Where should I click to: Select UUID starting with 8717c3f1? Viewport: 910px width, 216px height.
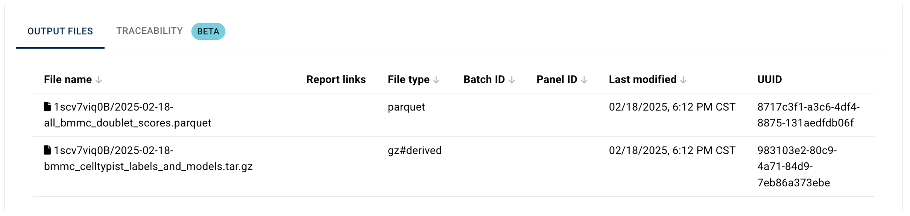click(x=808, y=115)
